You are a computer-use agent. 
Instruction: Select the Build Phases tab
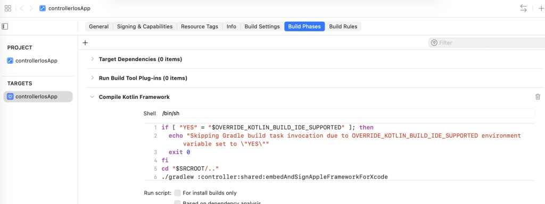coord(304,27)
